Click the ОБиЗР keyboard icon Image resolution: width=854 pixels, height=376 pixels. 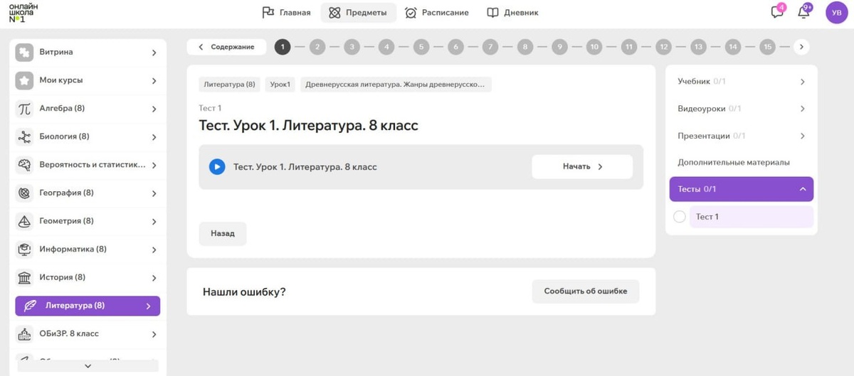tap(25, 334)
